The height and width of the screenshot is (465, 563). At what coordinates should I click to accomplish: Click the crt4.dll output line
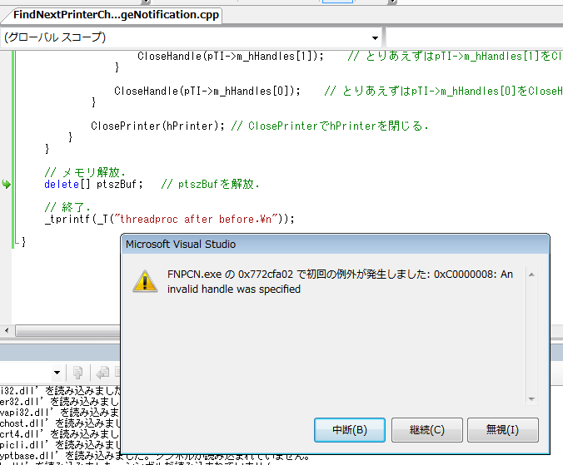pos(60,434)
